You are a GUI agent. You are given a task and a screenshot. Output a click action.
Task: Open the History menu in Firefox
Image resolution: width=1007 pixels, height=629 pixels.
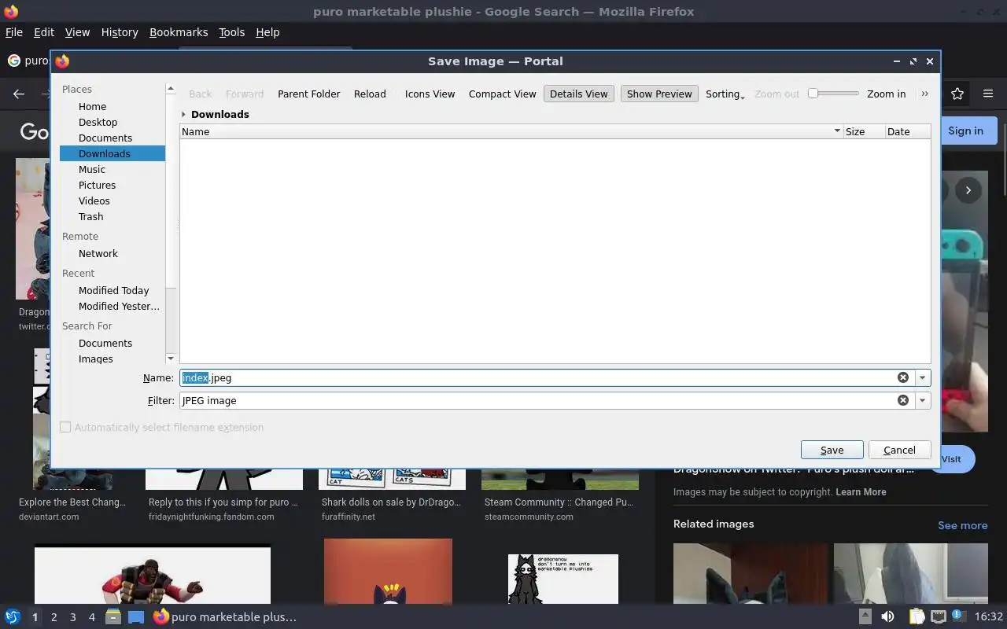tap(120, 32)
